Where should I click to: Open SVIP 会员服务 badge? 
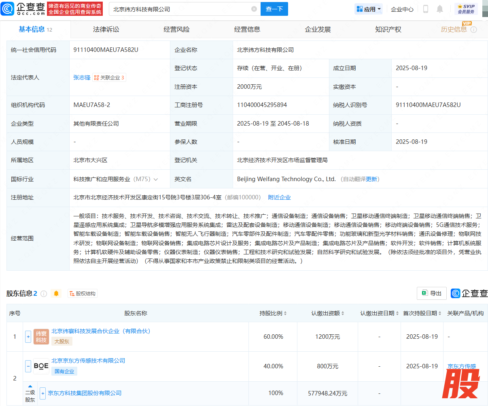tap(466, 9)
